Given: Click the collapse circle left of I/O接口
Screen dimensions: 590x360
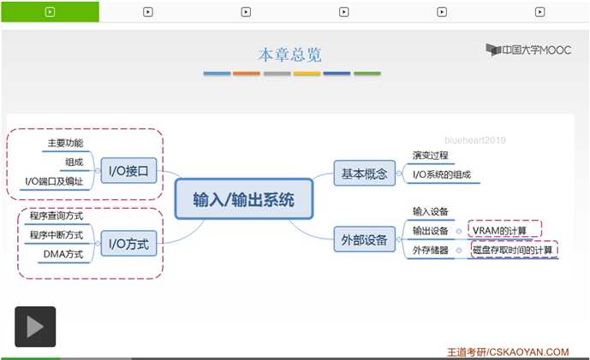Looking at the screenshot, I should (98, 171).
